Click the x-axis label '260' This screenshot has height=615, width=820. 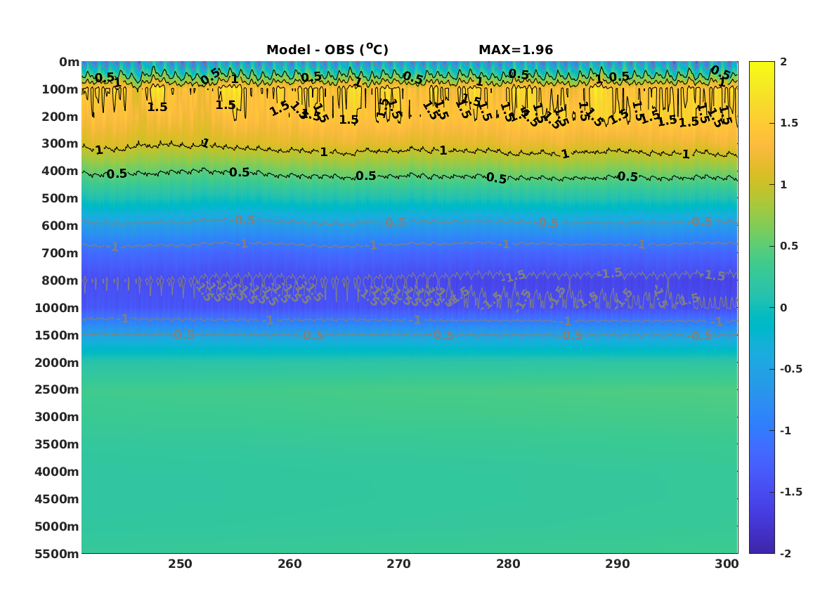[289, 564]
